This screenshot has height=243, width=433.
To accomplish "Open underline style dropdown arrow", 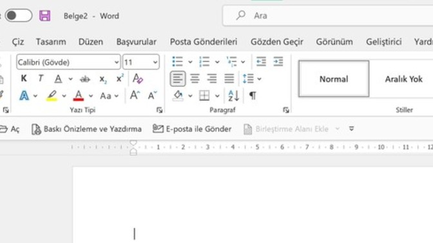I will pyautogui.click(x=70, y=79).
